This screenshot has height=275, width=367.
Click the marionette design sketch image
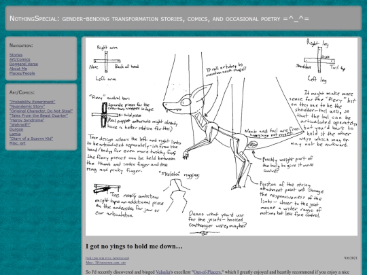[x=222, y=136]
